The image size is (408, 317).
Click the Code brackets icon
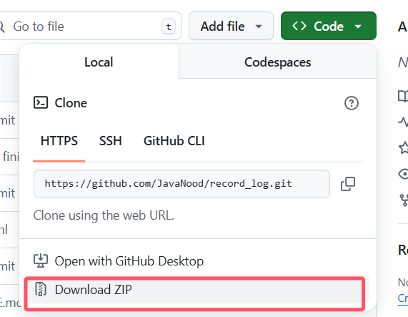click(299, 26)
